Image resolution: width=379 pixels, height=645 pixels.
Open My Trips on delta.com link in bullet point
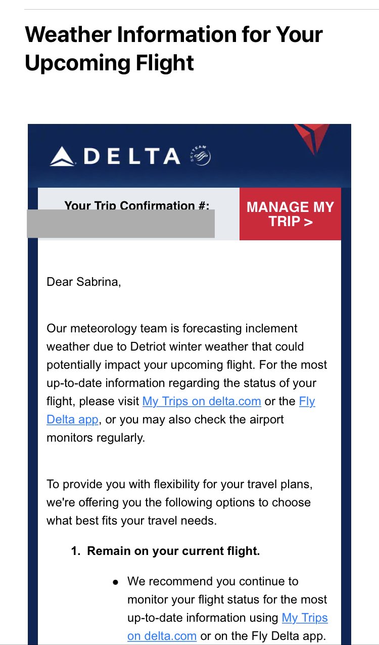227,627
